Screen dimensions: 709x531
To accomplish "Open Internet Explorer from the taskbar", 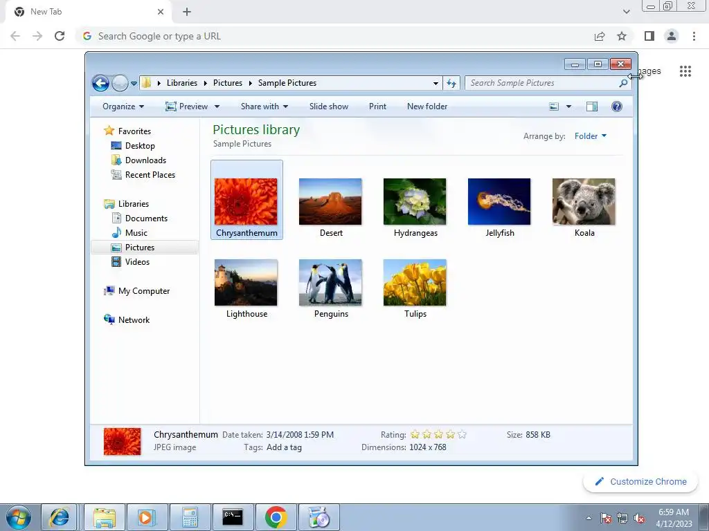I will tap(60, 517).
